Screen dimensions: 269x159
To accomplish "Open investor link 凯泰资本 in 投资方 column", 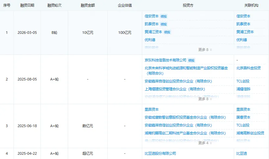I will (x=152, y=24).
